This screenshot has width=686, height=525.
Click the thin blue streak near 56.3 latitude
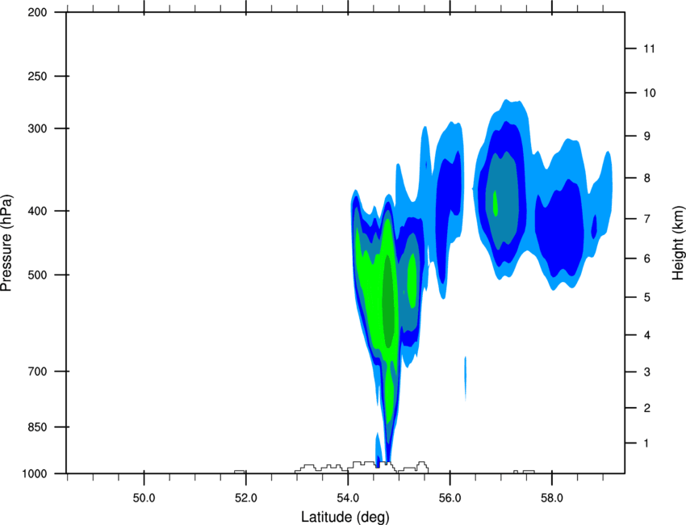(466, 379)
